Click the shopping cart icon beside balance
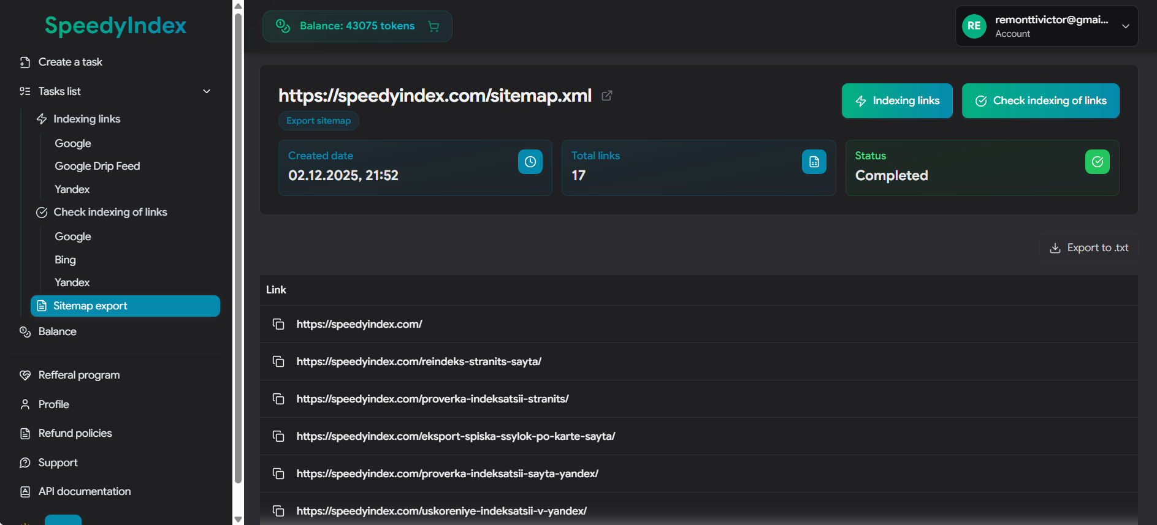Image resolution: width=1157 pixels, height=525 pixels. pos(433,26)
